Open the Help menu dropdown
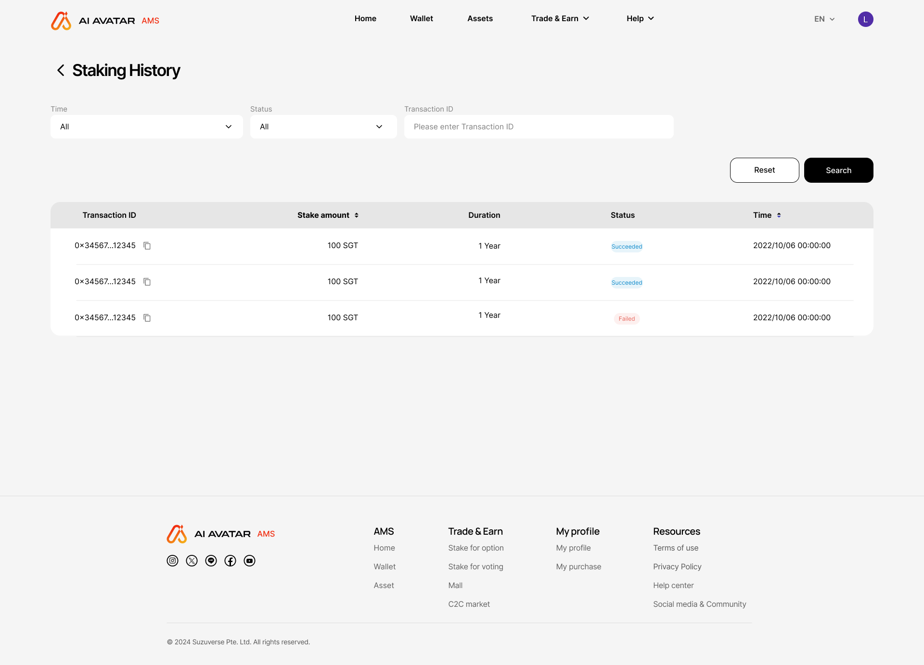This screenshot has width=924, height=665. coord(640,18)
